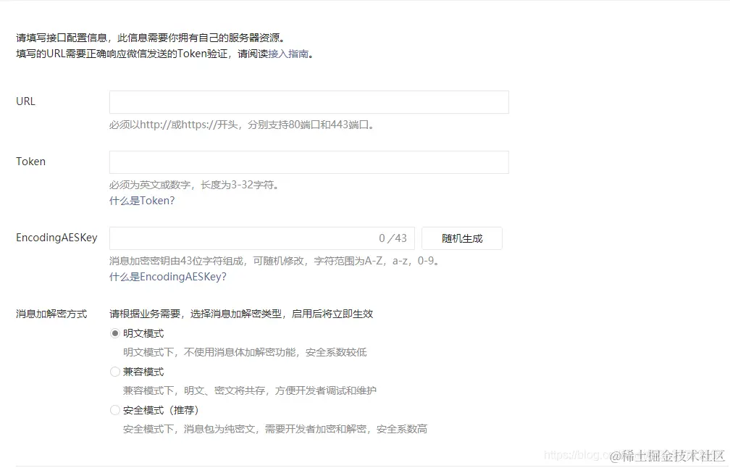
Task: Click the Token field label
Action: 30,162
